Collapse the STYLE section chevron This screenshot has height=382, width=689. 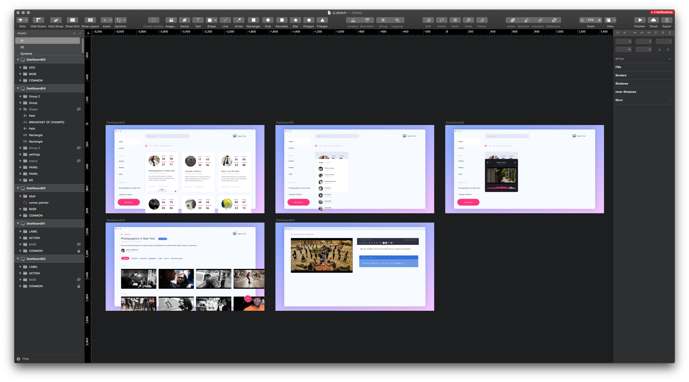pyautogui.click(x=670, y=59)
